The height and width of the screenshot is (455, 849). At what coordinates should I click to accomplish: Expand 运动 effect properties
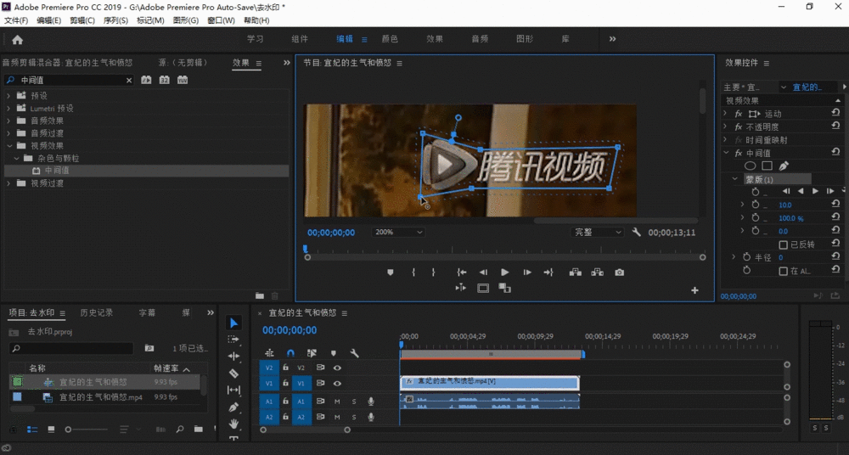coord(726,114)
